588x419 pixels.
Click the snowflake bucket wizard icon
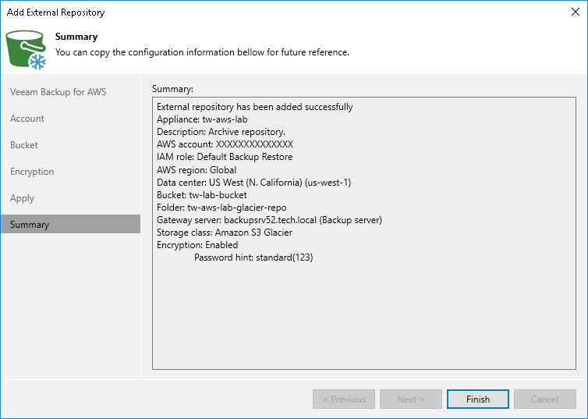coord(27,50)
